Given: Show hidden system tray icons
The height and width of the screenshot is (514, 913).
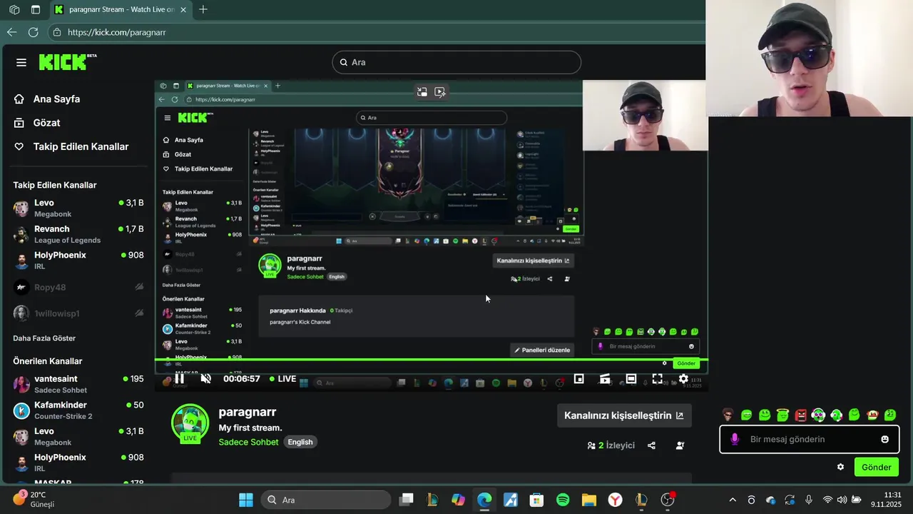Looking at the screenshot, I should click(x=732, y=500).
